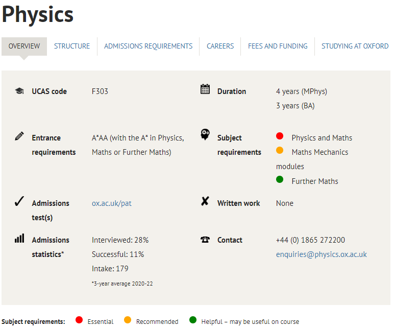Click the UCAS code value F303

point(100,91)
